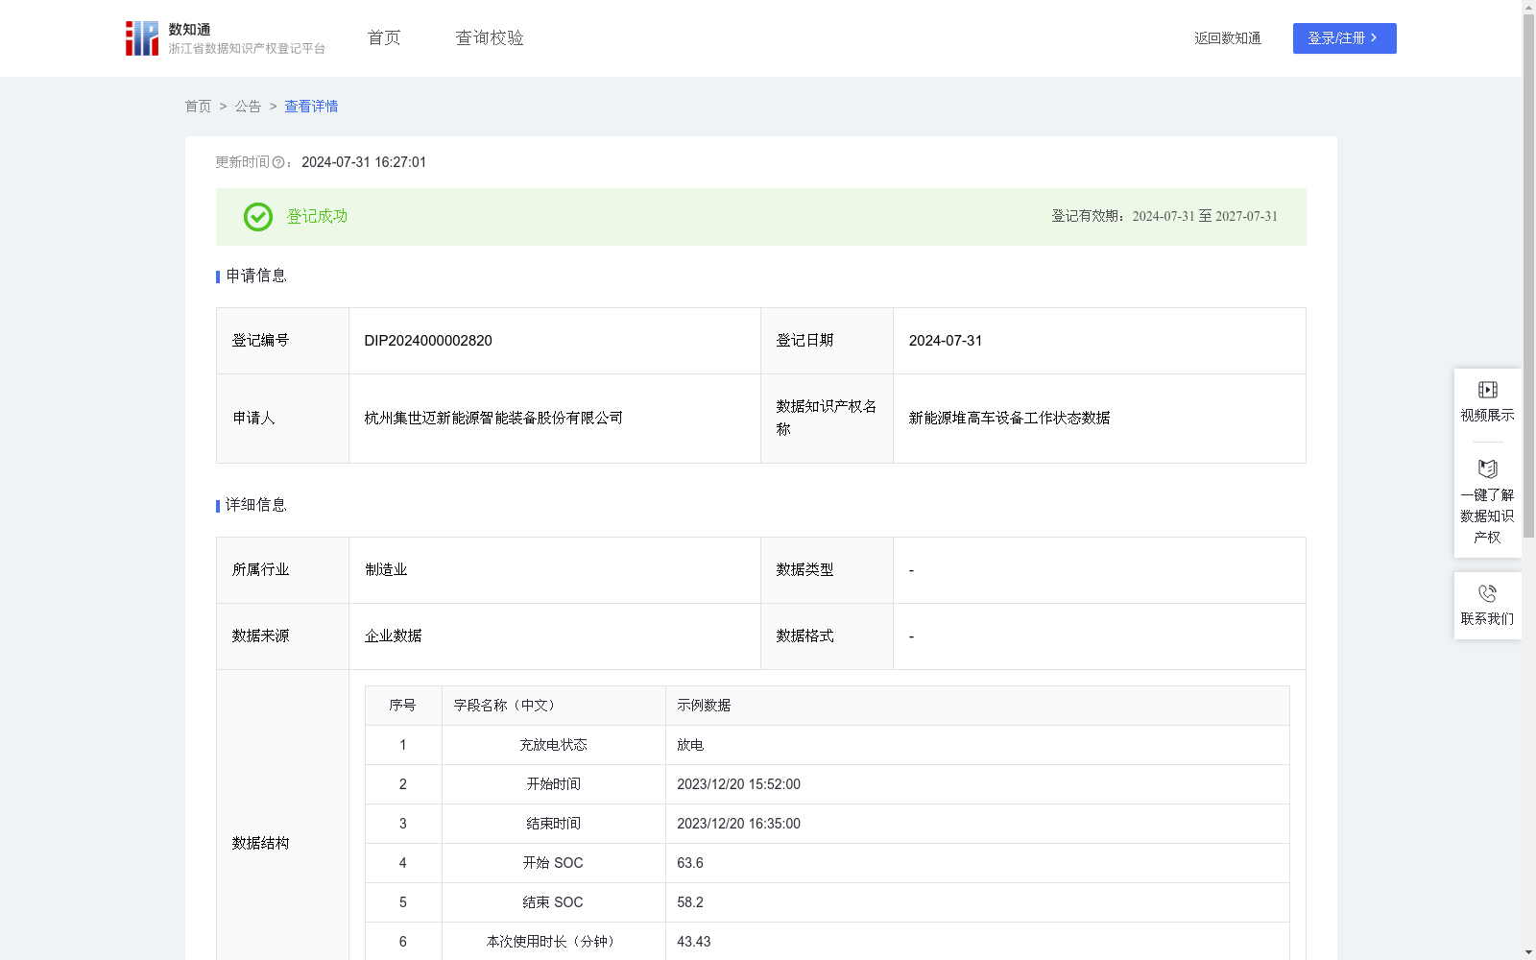The width and height of the screenshot is (1536, 960).
Task: Click the 放电 sample value
Action: [x=690, y=745]
